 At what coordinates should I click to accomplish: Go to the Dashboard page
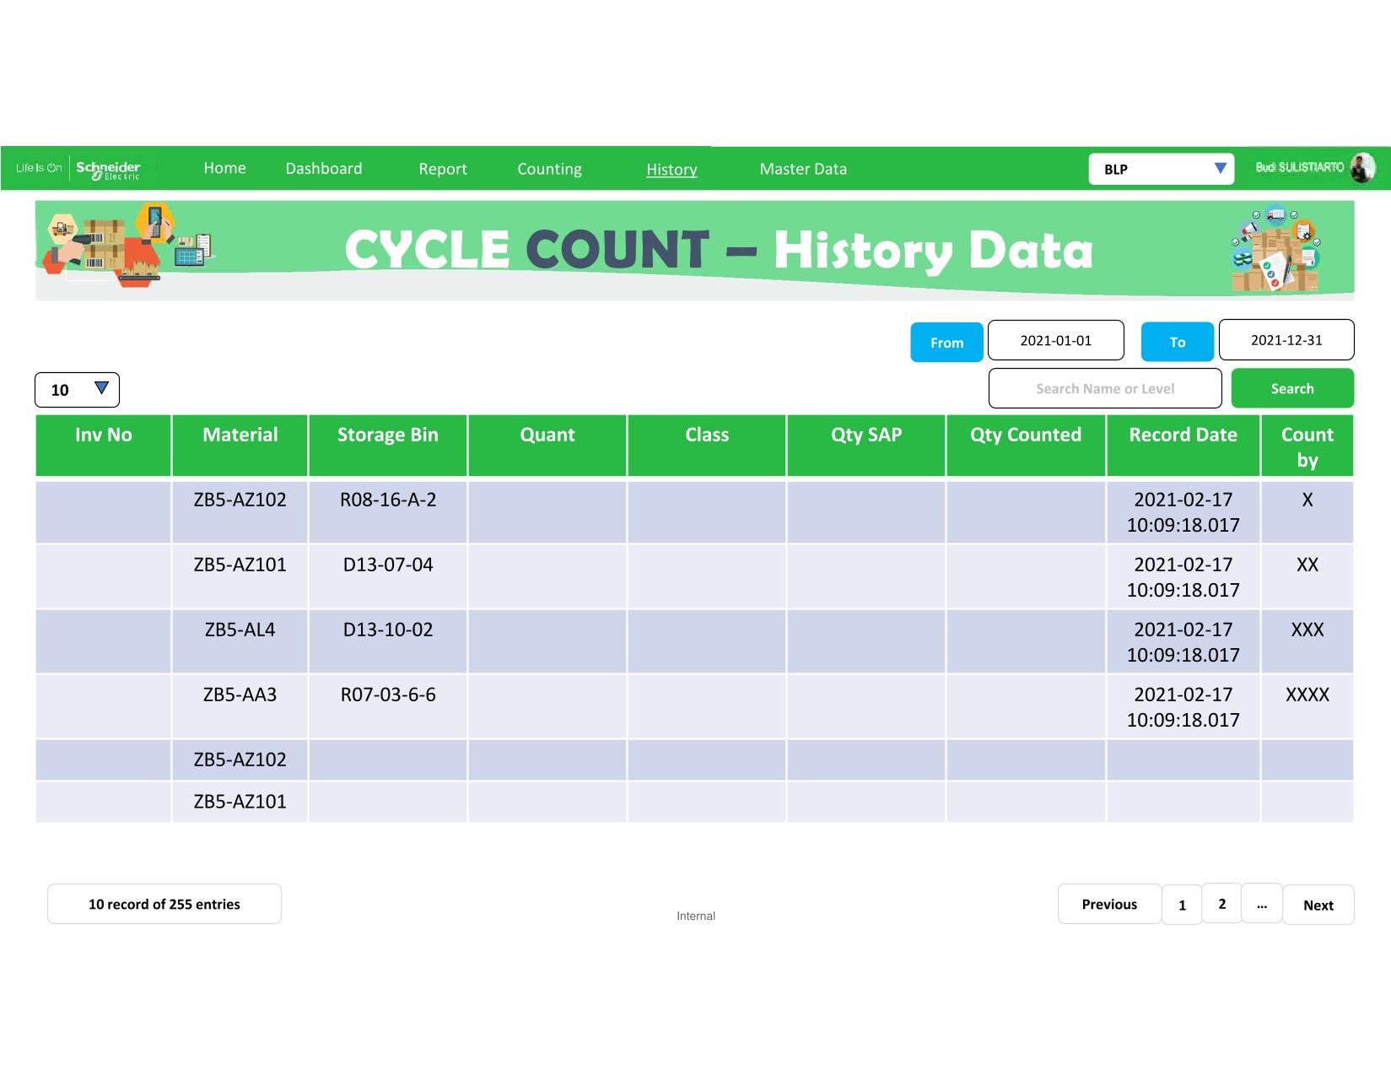[324, 169]
